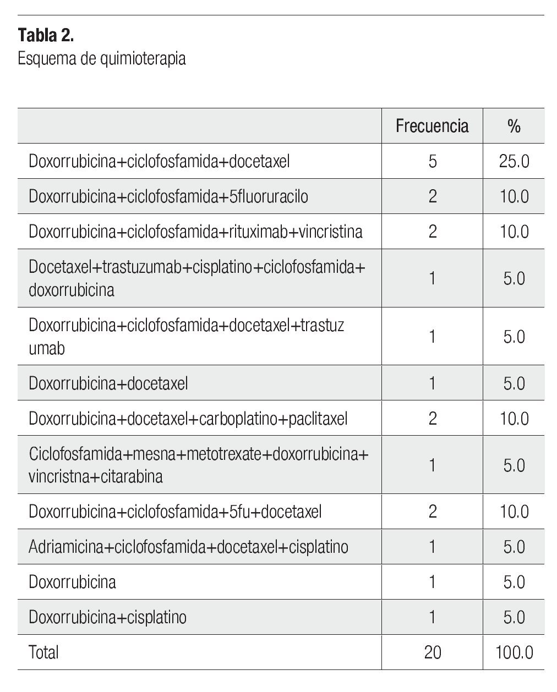This screenshot has height=692, width=557.
Task: Select the frequency cell showing 5
Action: click(432, 161)
